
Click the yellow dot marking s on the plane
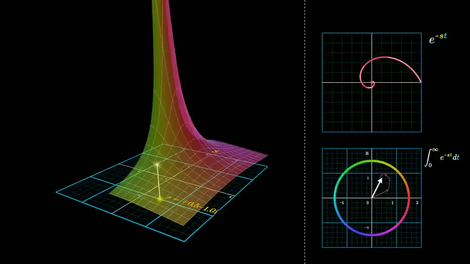pyautogui.click(x=160, y=199)
